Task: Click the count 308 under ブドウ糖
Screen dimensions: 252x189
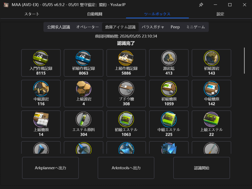Action: (x=126, y=104)
